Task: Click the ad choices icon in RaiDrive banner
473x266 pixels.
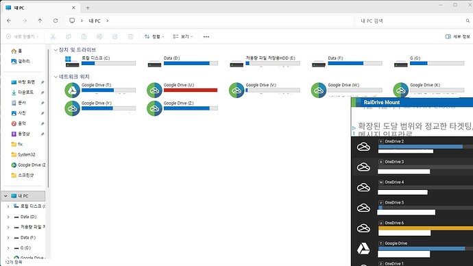Action: 354,128
